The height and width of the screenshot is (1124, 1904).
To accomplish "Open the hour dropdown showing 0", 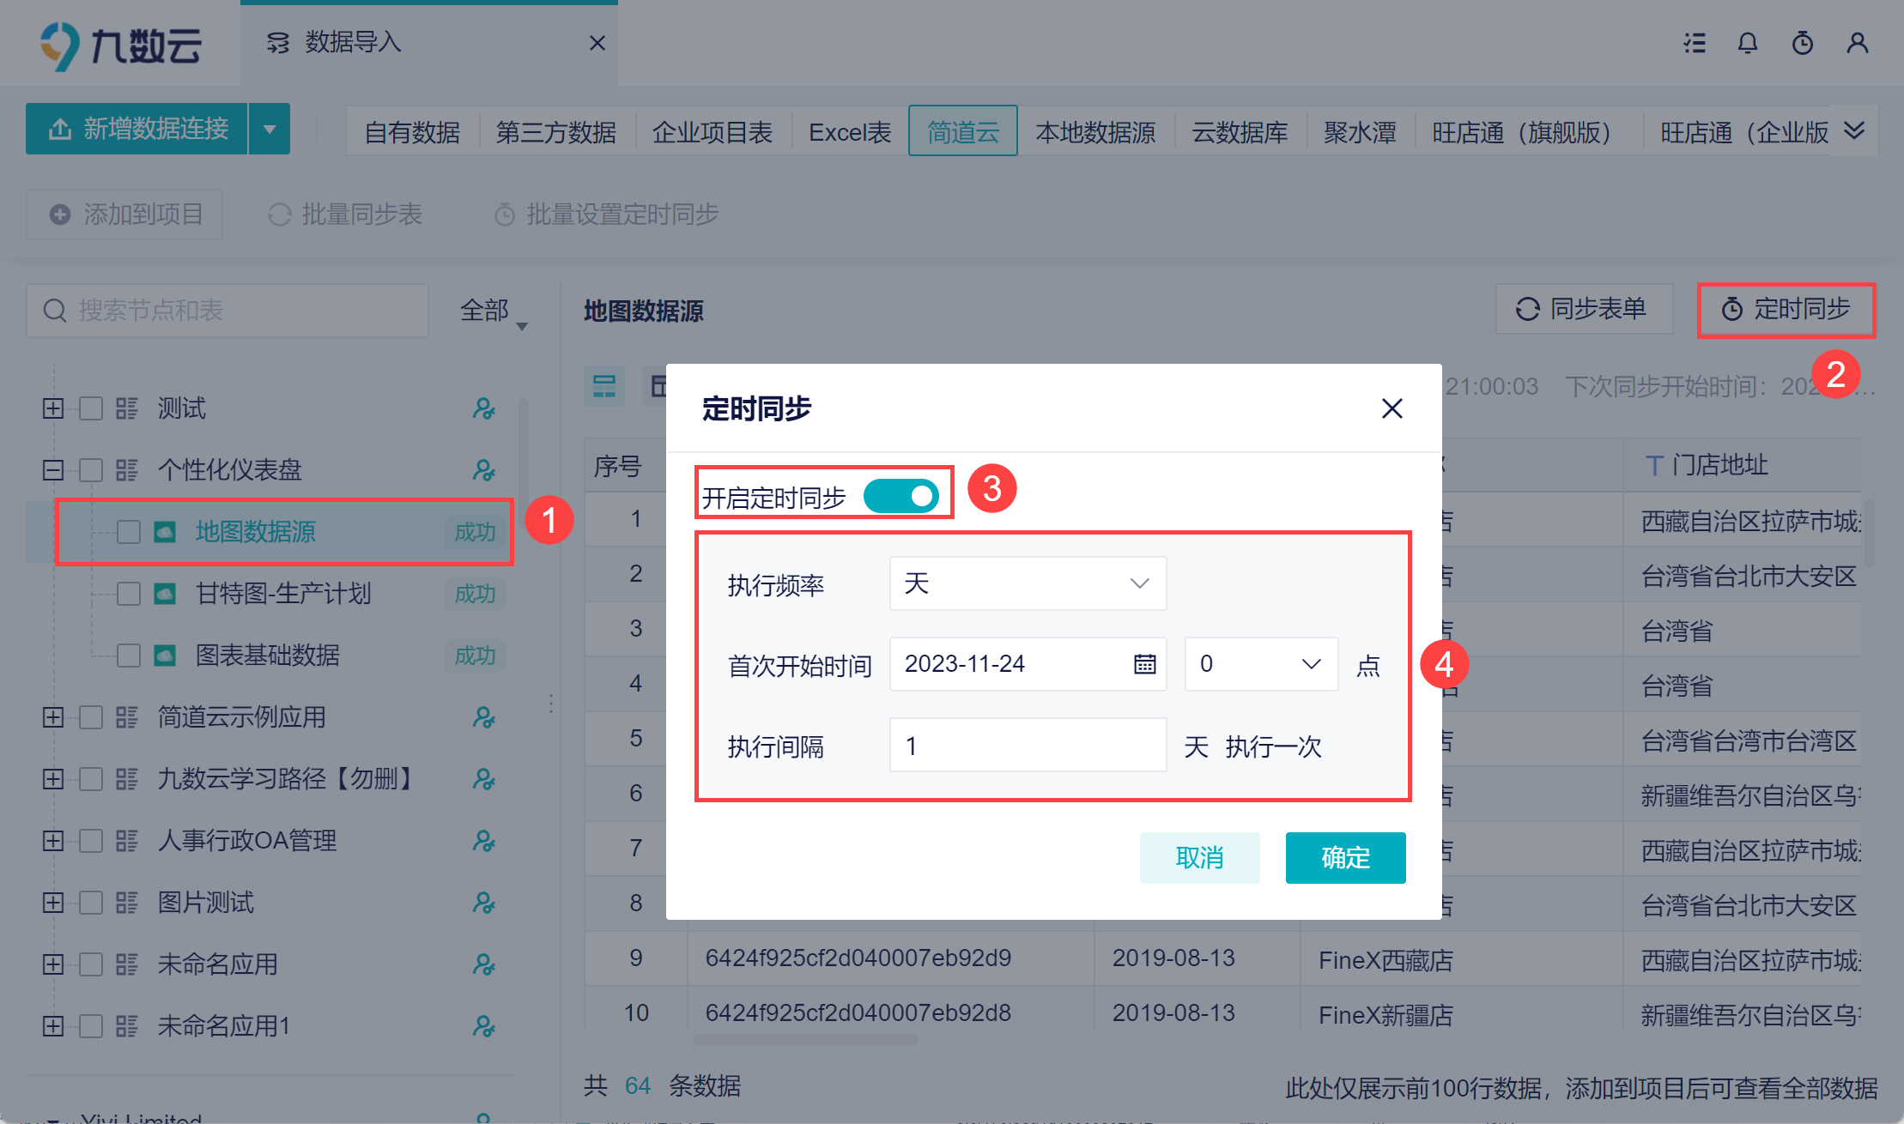I will click(x=1260, y=664).
